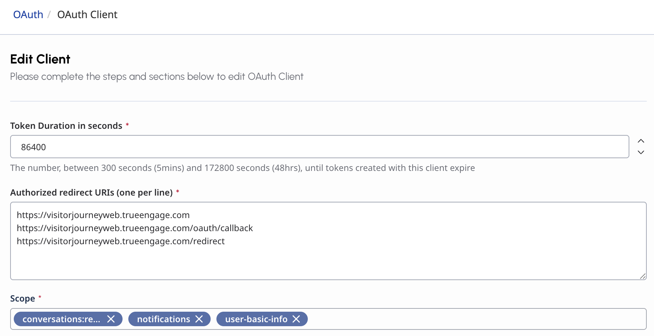
Task: Click the Scope field label
Action: pos(22,298)
